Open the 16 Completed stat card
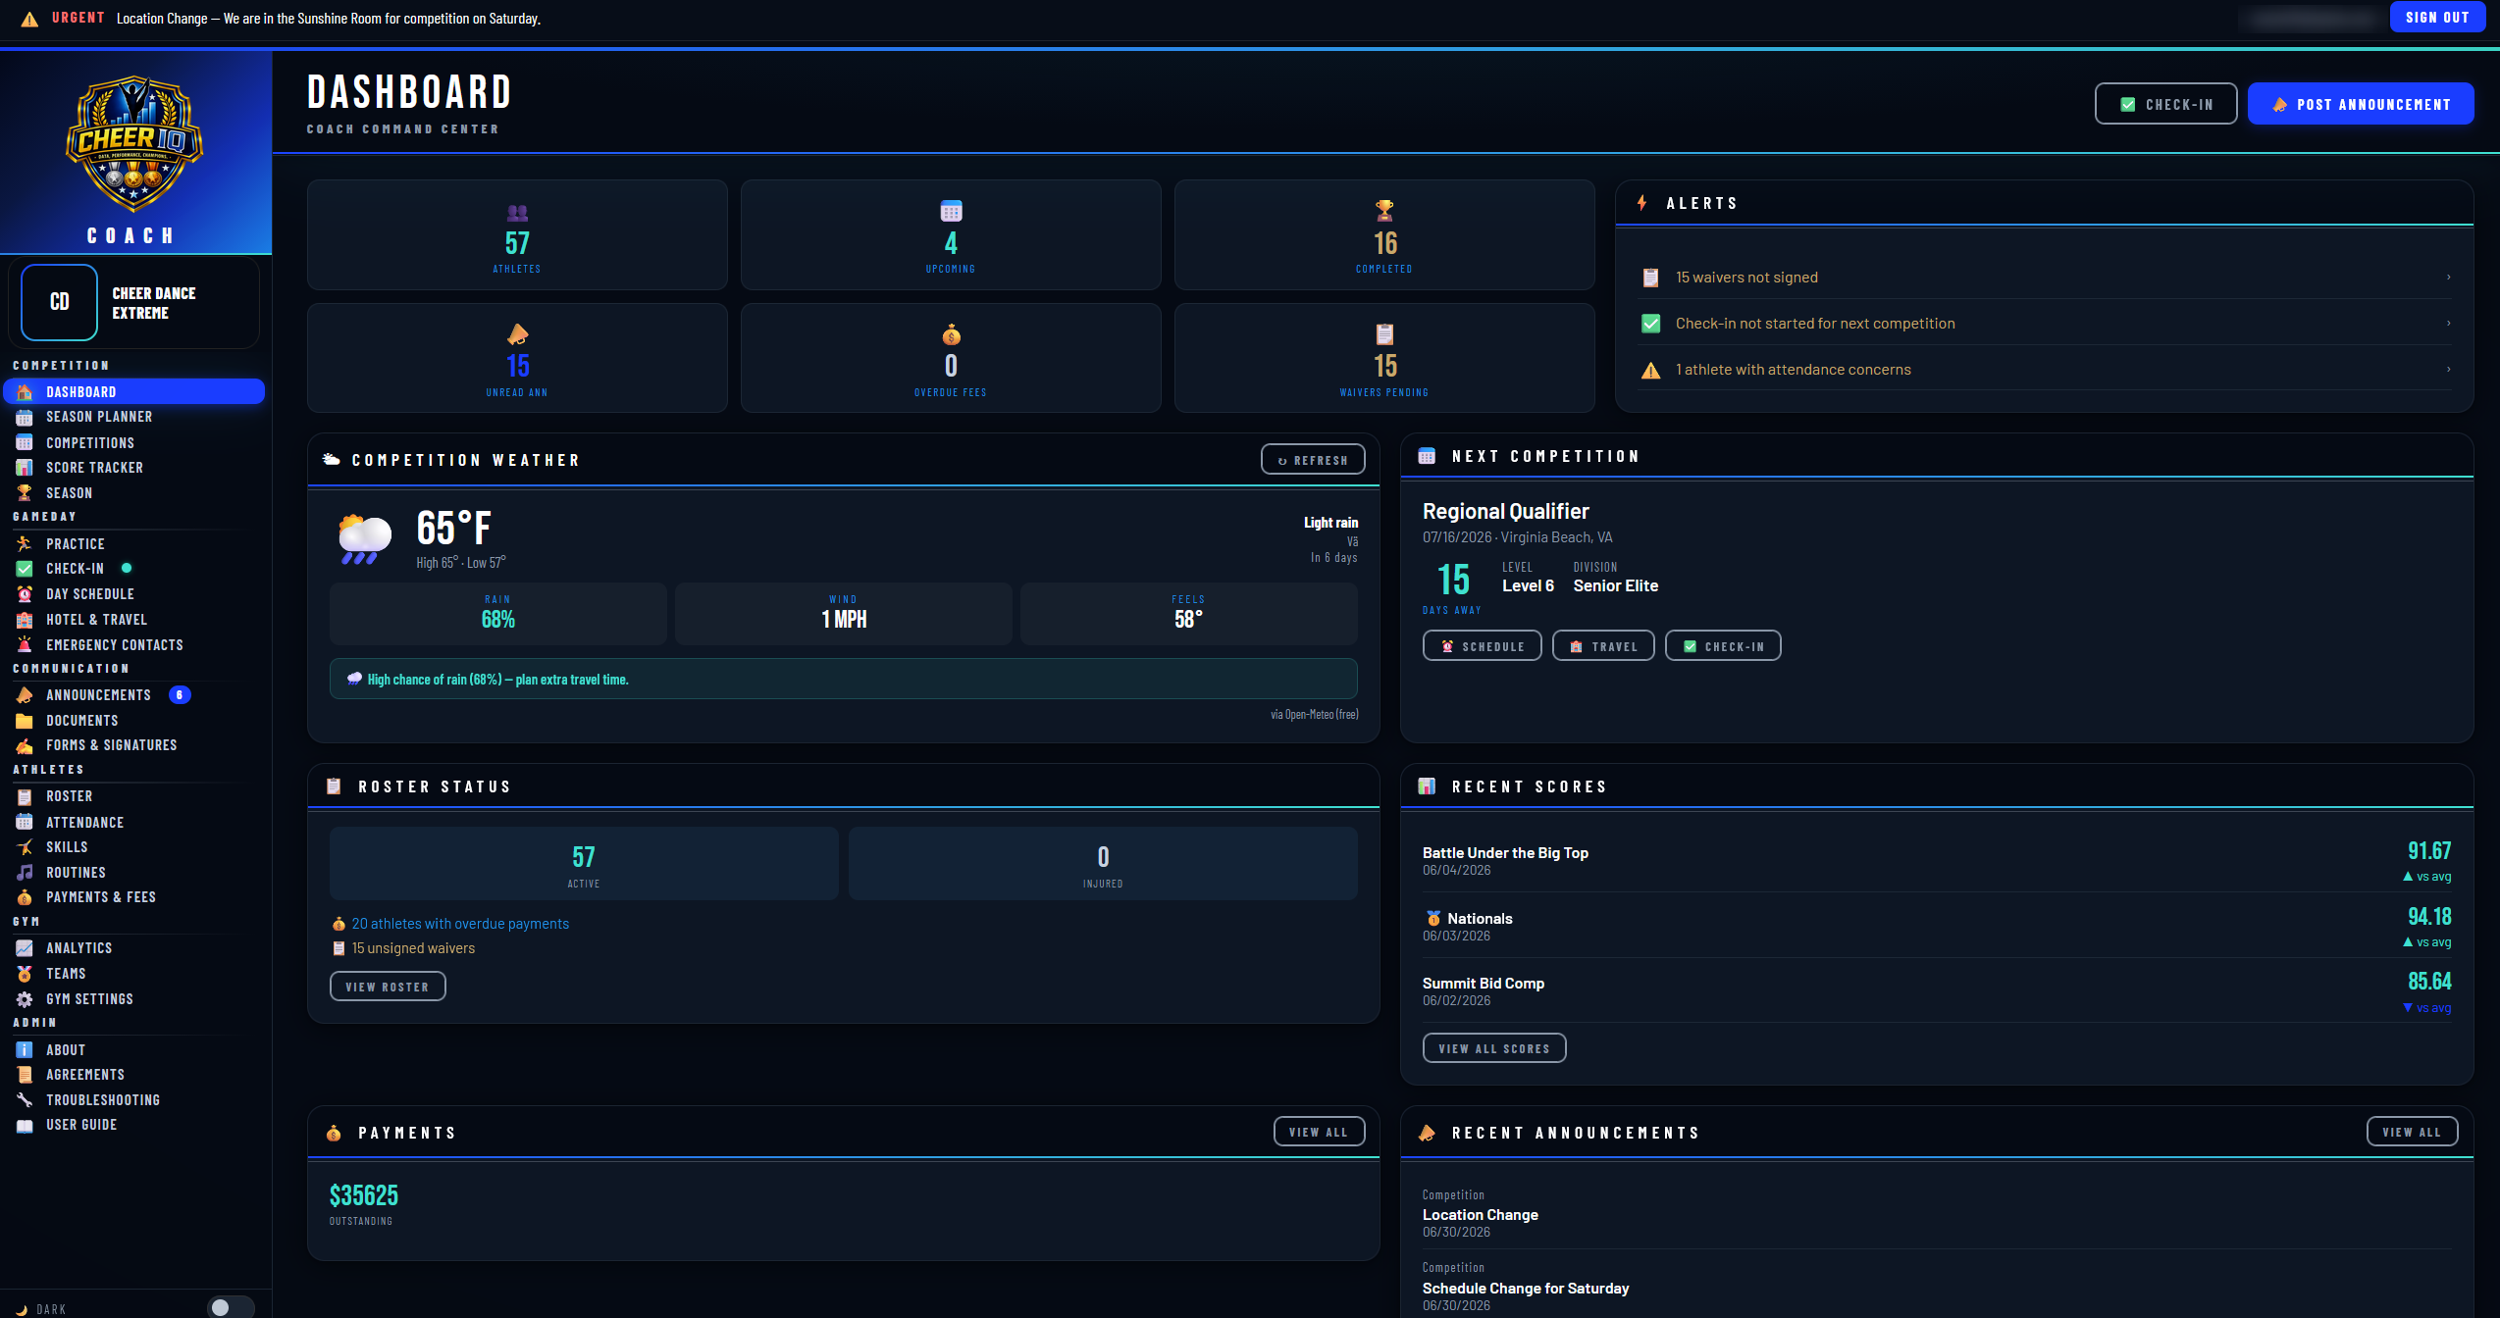 click(1384, 235)
